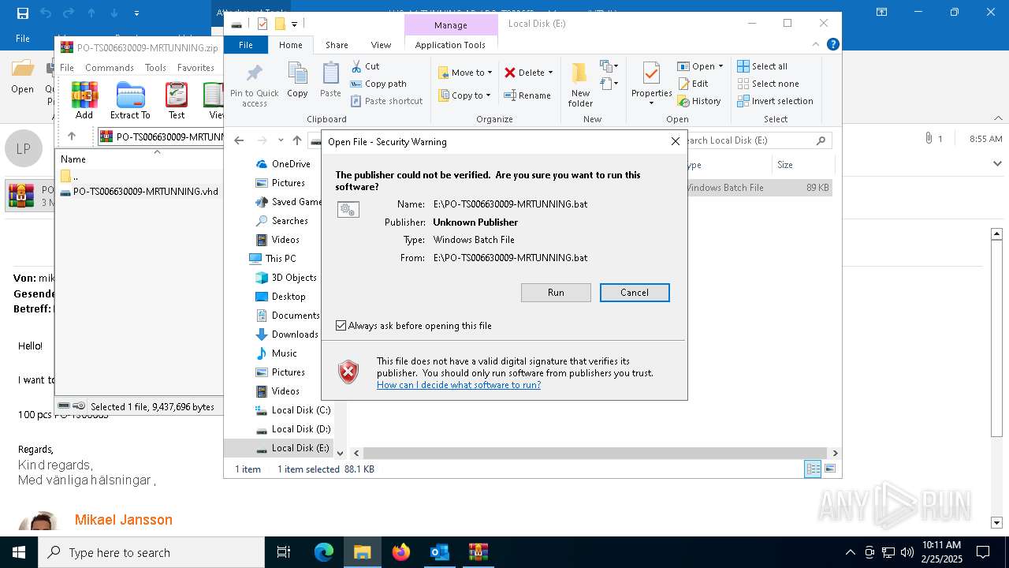Click Copy path in Clipboard group

[x=379, y=84]
